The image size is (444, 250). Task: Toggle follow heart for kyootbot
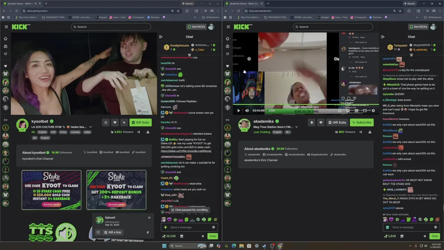click(x=115, y=122)
